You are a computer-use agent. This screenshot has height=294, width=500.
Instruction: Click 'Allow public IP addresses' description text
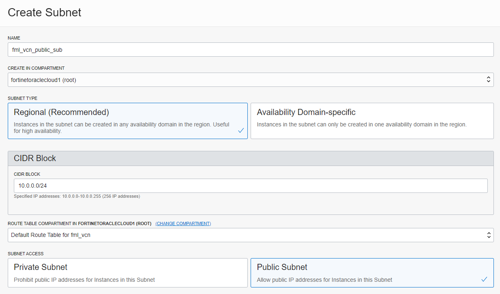325,280
